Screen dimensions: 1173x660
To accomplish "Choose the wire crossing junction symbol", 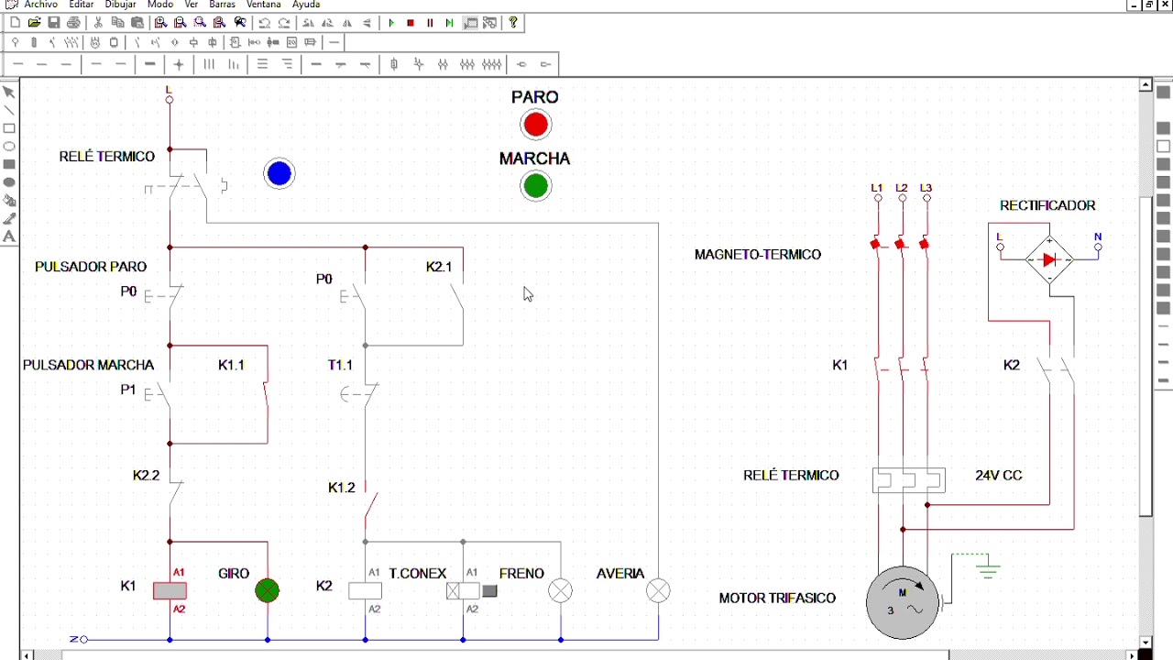I will [x=179, y=64].
